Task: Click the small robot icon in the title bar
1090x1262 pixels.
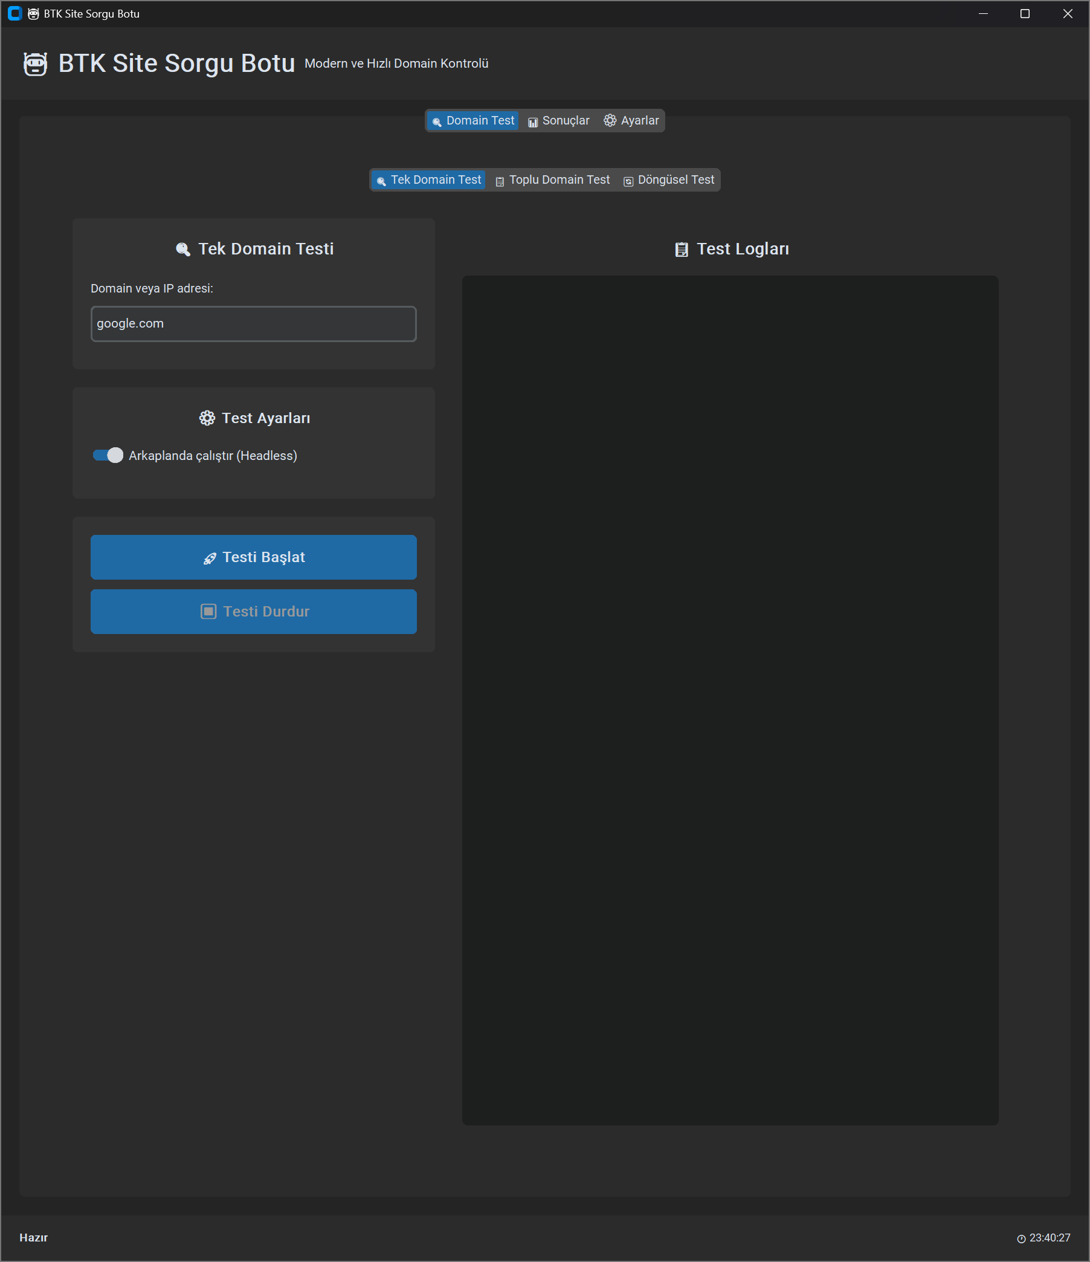Action: point(33,13)
